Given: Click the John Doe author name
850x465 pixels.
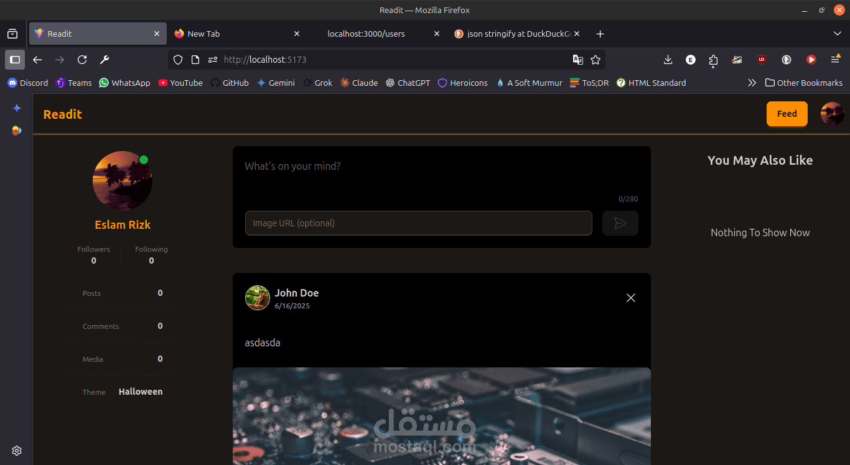Looking at the screenshot, I should 297,293.
